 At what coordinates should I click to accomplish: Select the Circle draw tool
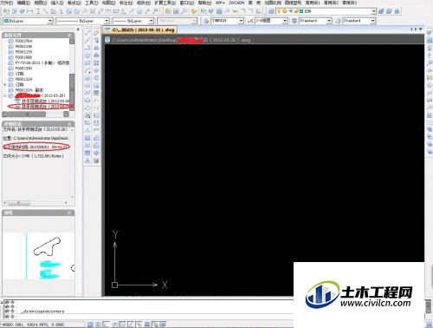[x=87, y=78]
